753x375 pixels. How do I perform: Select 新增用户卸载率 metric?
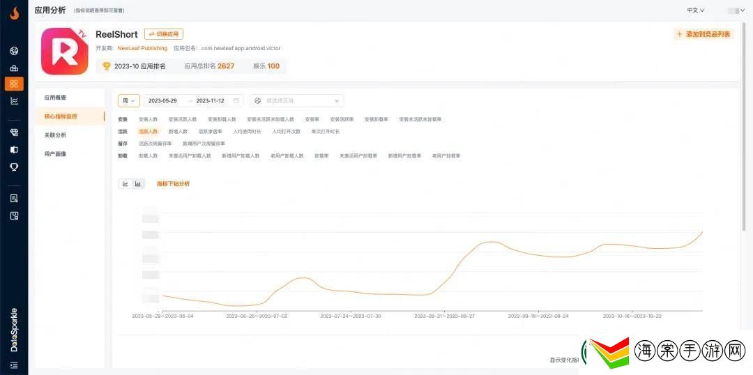(405, 156)
